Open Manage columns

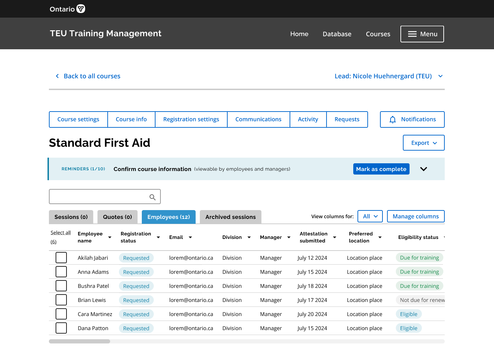(416, 216)
